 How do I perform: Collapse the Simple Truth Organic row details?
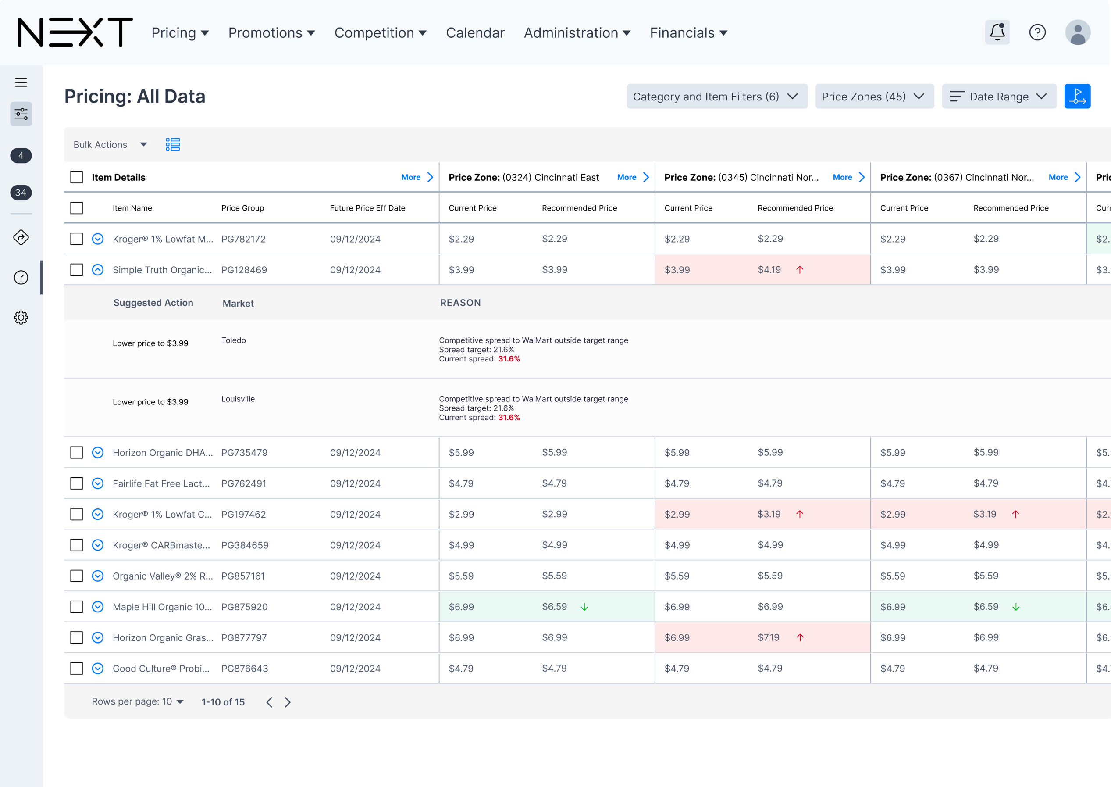click(x=98, y=270)
